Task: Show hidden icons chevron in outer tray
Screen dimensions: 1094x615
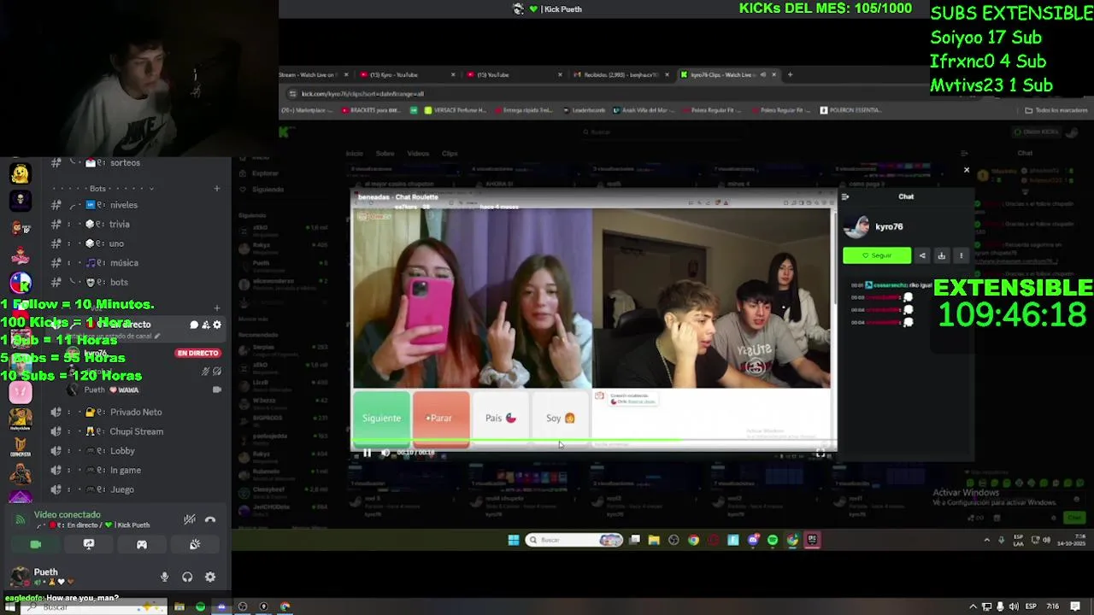Action: pyautogui.click(x=973, y=606)
